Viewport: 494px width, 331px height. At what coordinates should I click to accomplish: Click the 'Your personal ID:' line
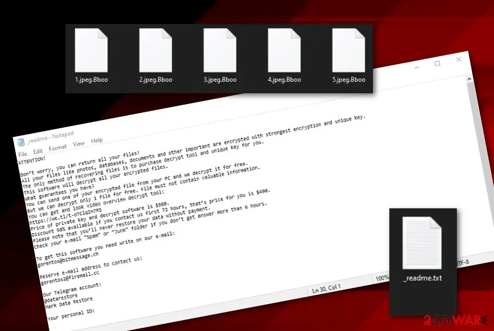[x=71, y=315]
